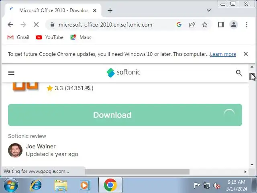
Task: Share this page via share icon
Action: click(x=192, y=25)
